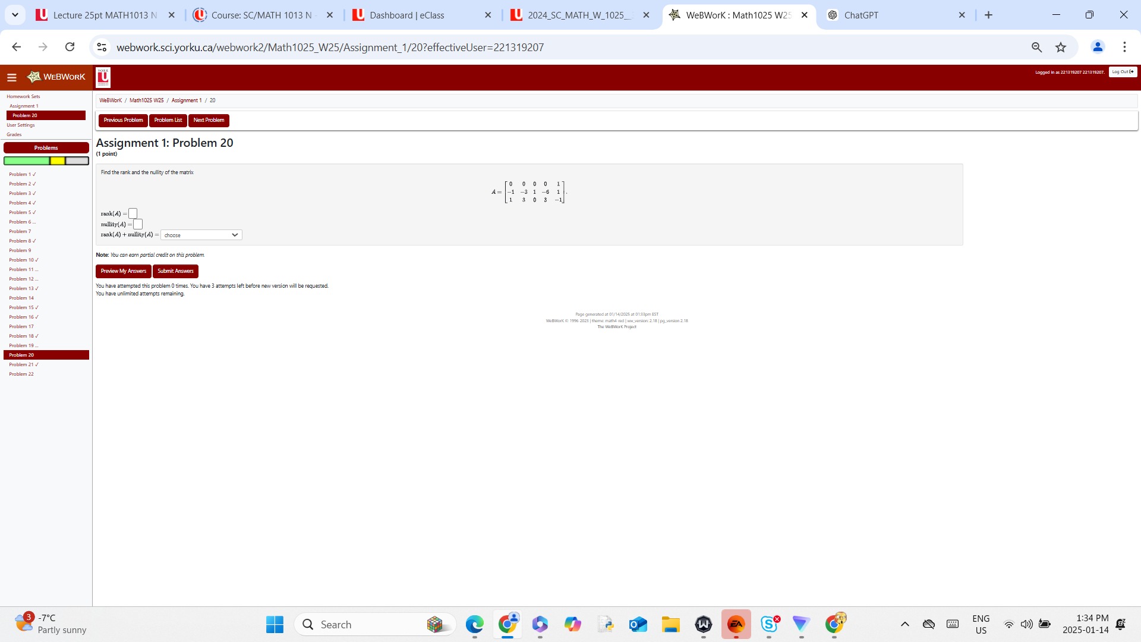Click the browser reload icon
The height and width of the screenshot is (642, 1141).
tap(70, 47)
